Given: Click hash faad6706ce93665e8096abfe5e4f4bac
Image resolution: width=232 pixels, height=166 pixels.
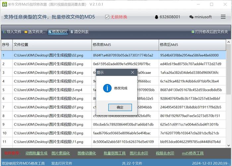Looking at the screenshot, I should pos(122,133).
